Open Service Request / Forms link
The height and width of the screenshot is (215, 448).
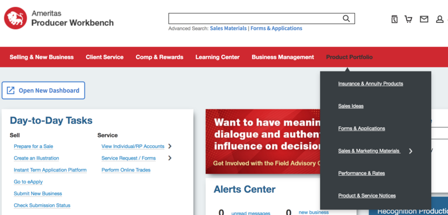pyautogui.click(x=129, y=158)
